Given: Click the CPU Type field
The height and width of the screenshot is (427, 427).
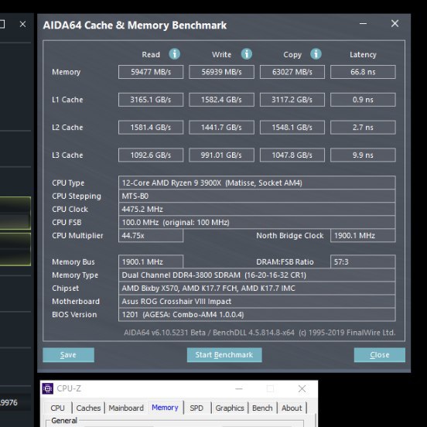Looking at the screenshot, I should pyautogui.click(x=257, y=183).
